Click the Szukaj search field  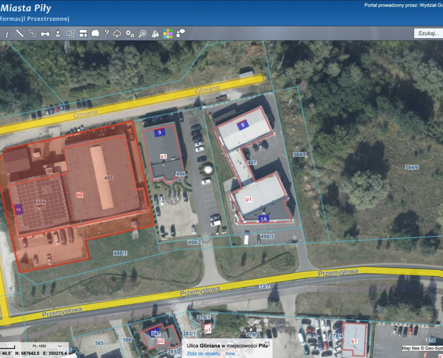428,33
